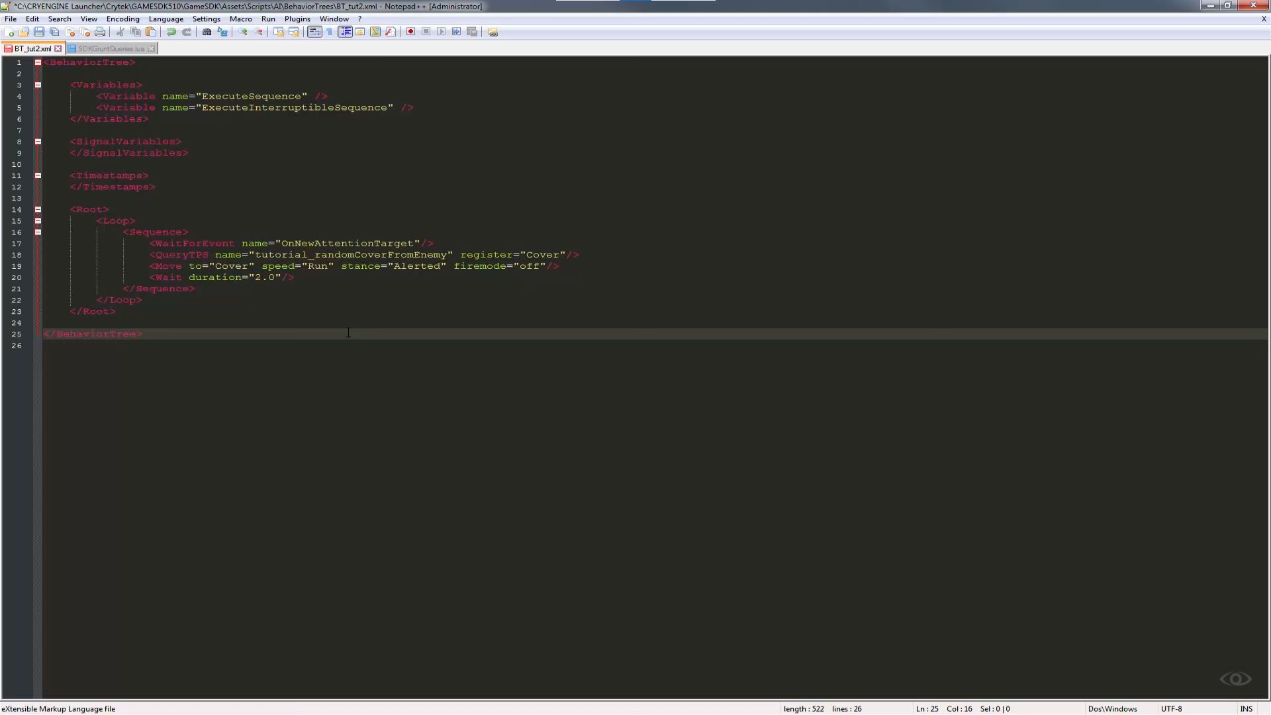The height and width of the screenshot is (715, 1271).
Task: Collapse the Root node fold marker
Action: click(38, 209)
